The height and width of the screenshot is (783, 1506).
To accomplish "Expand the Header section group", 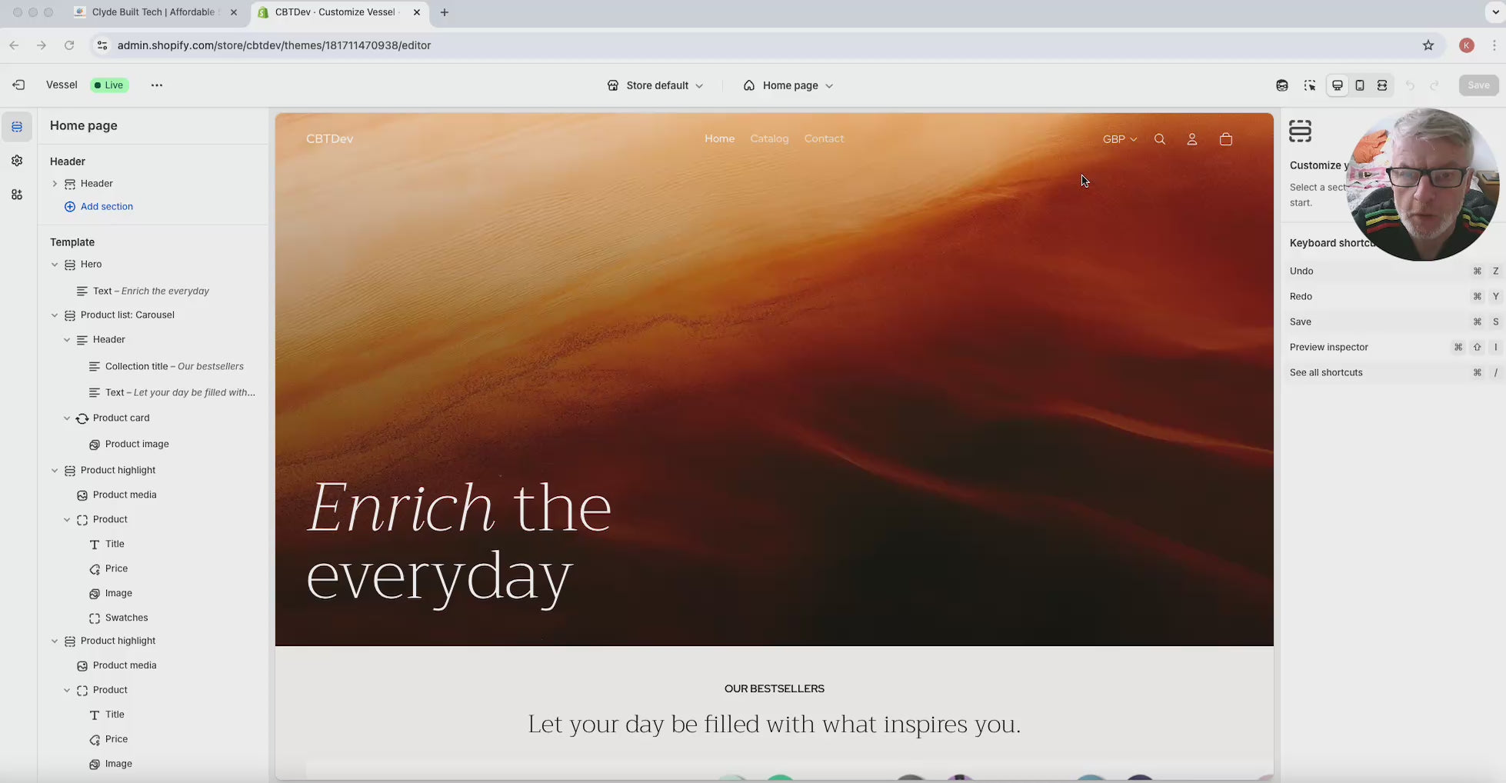I will click(55, 184).
